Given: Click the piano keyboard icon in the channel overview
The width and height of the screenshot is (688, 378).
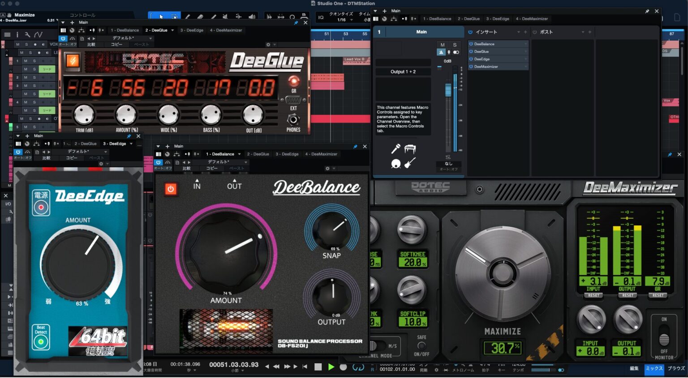Looking at the screenshot, I should pos(410,149).
